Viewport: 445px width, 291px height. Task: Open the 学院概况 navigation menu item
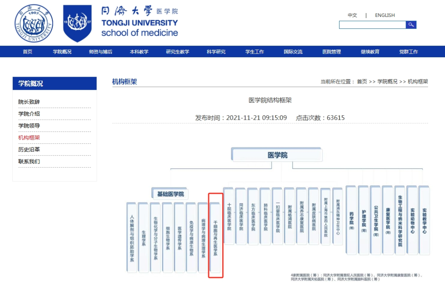point(62,52)
